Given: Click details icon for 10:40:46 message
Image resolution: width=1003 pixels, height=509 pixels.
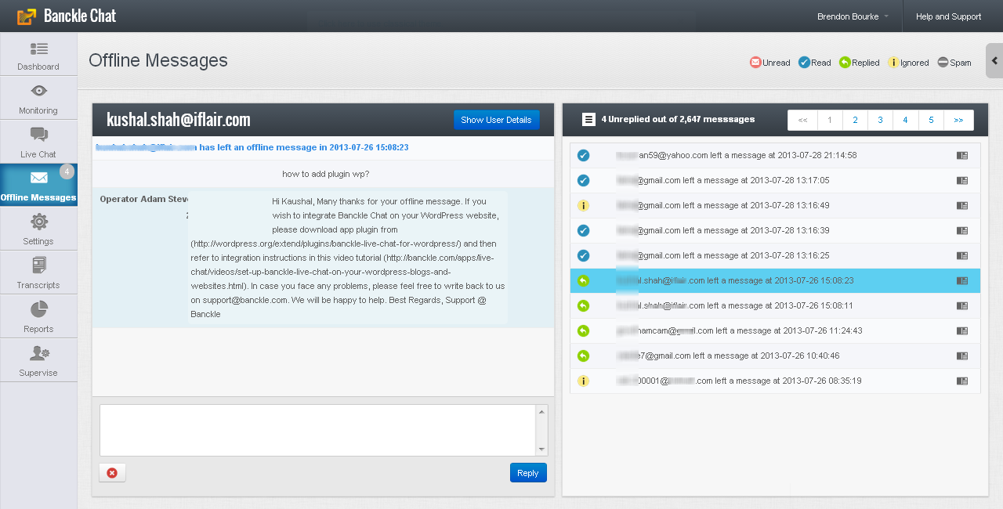Looking at the screenshot, I should coord(962,356).
